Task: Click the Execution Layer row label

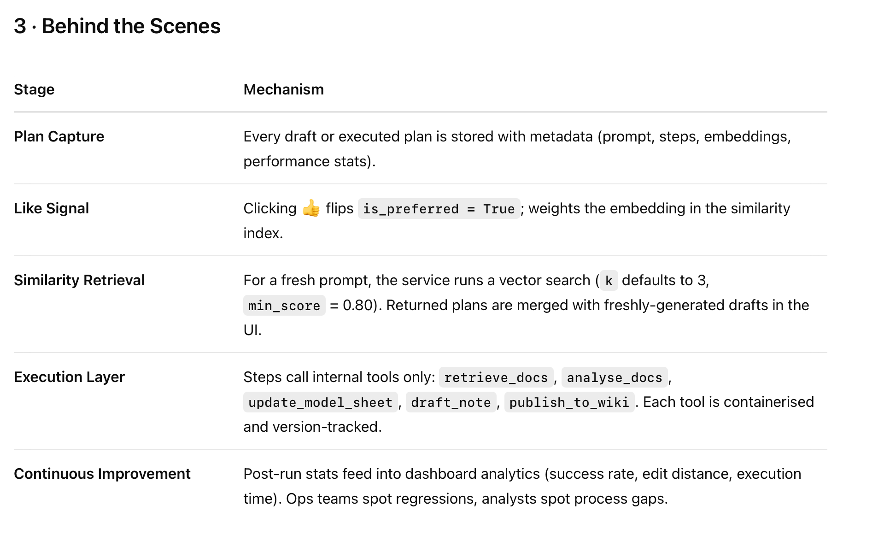Action: click(x=69, y=377)
